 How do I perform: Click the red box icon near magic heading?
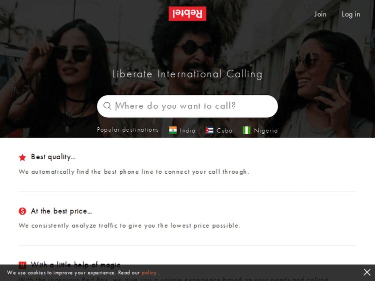point(22,264)
